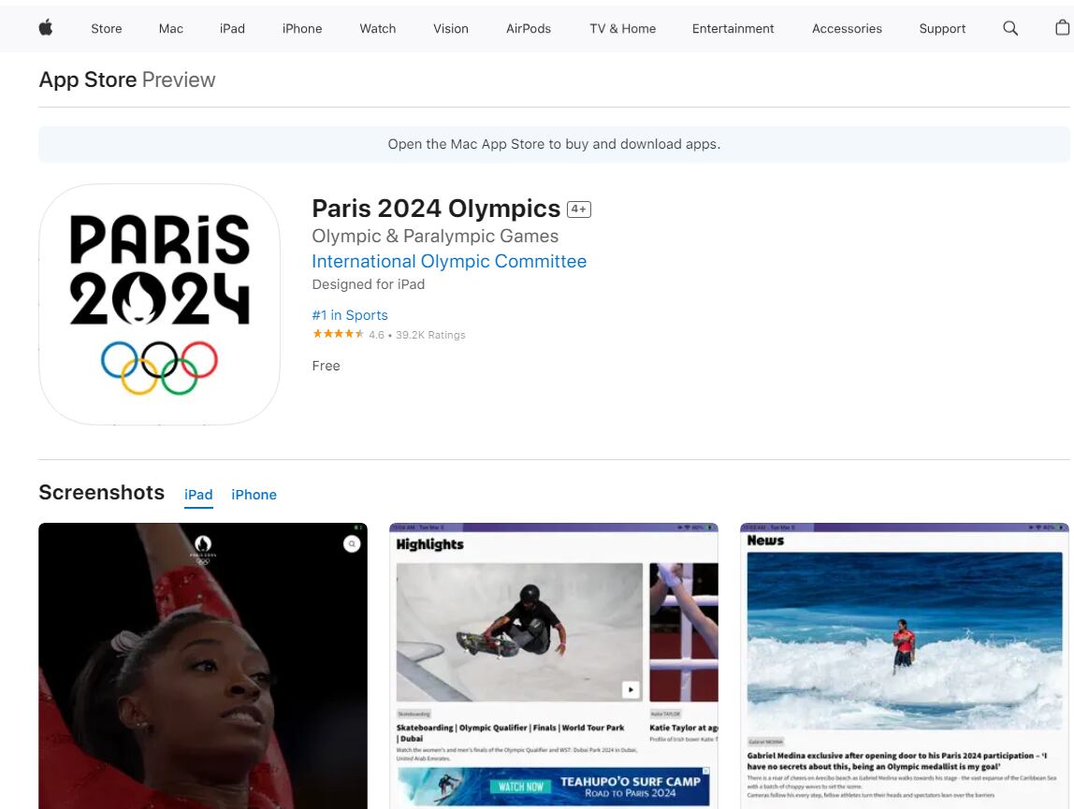1074x809 pixels.
Task: Click the star rating icons
Action: tap(339, 334)
